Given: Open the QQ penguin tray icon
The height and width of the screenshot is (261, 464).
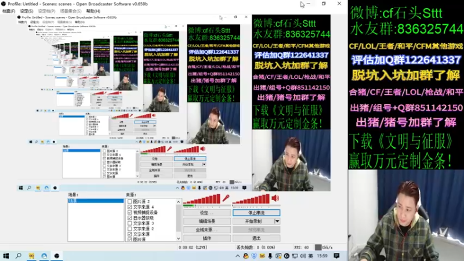Looking at the screenshot, I should point(245,256).
